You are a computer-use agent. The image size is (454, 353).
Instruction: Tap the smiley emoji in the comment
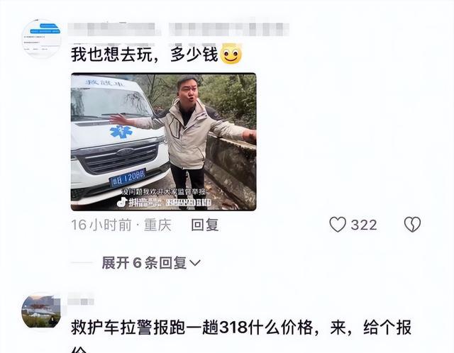point(231,54)
